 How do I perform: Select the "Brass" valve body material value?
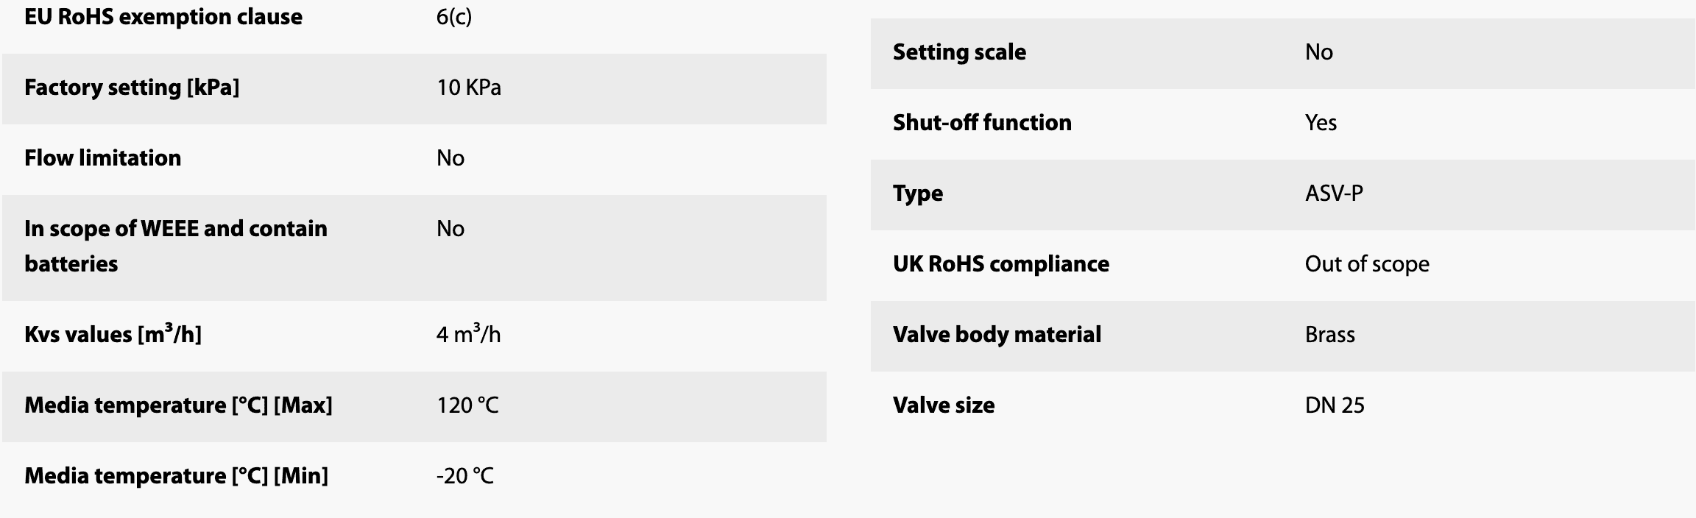[1329, 335]
